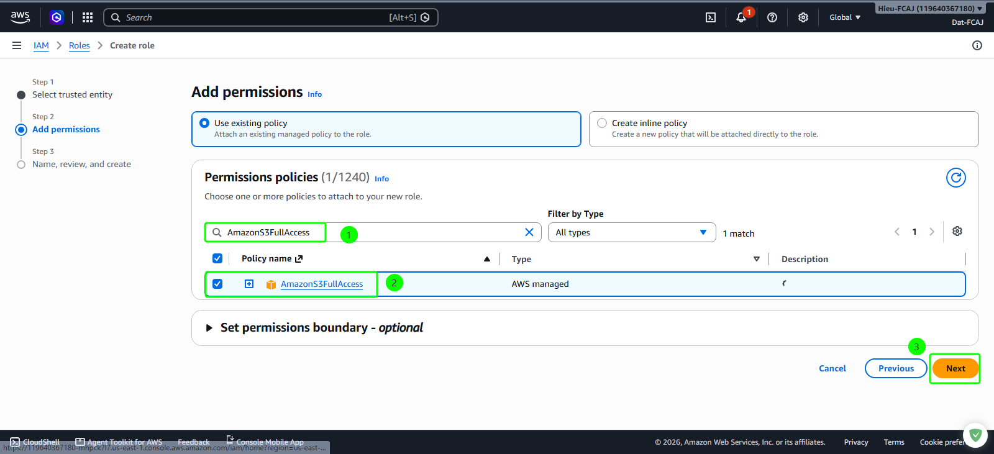Open table preferences gear icon
This screenshot has width=994, height=454.
click(x=957, y=231)
